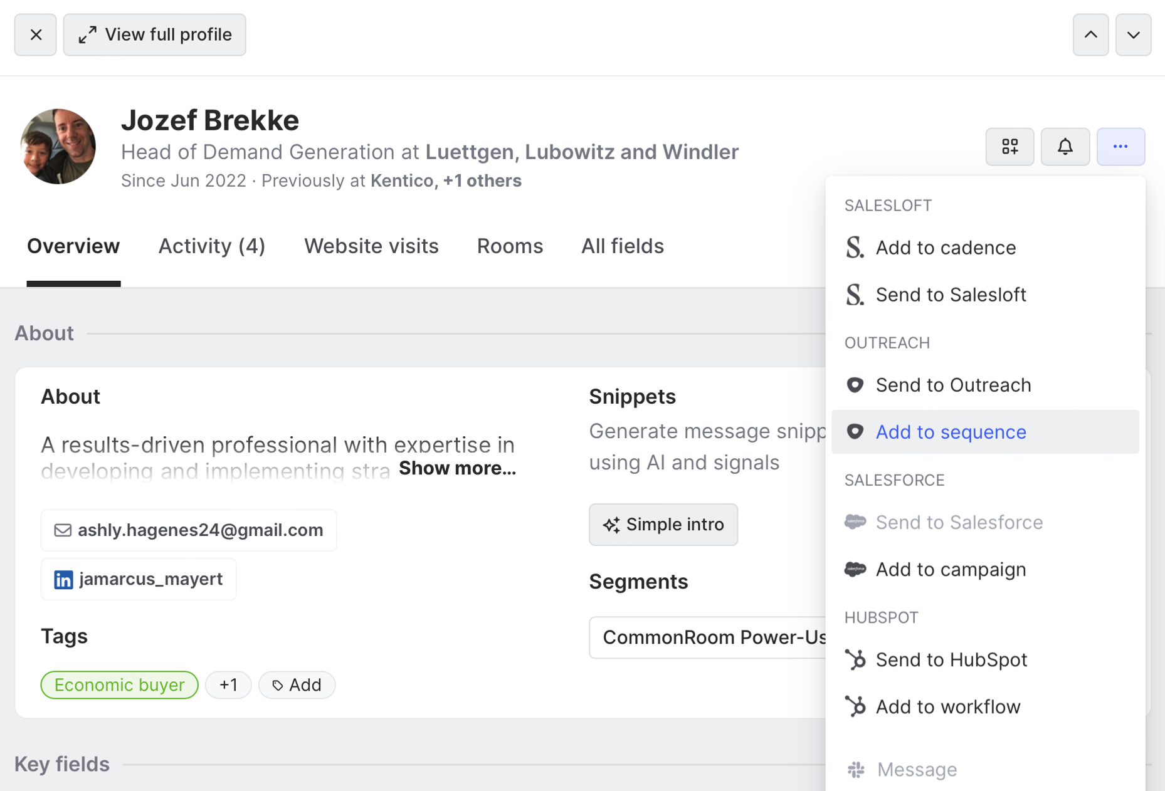
Task: Click the Tags heading
Action: tap(64, 636)
